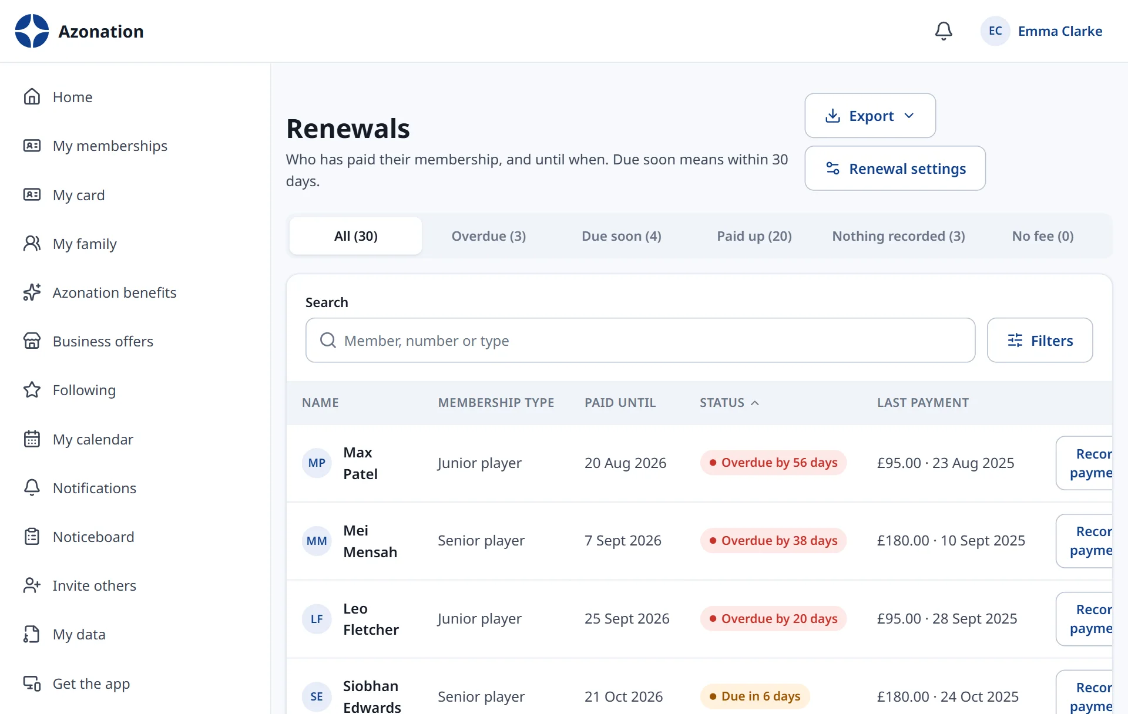The height and width of the screenshot is (714, 1128).
Task: Open the notifications bell in header
Action: pos(944,31)
